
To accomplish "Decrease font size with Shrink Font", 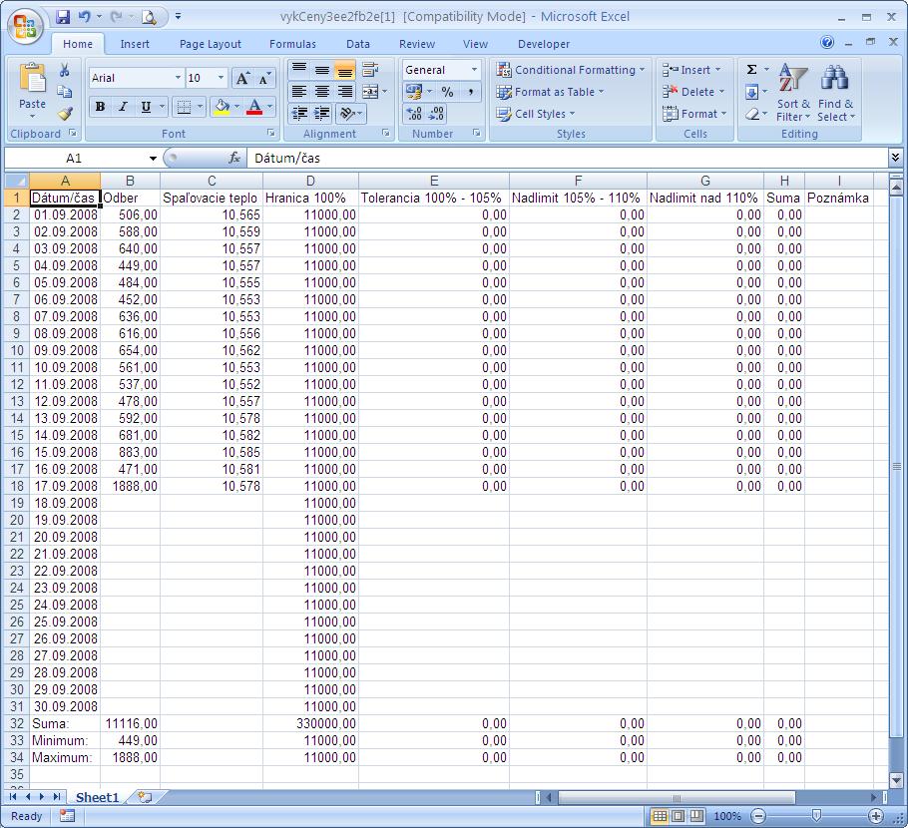I will [264, 78].
